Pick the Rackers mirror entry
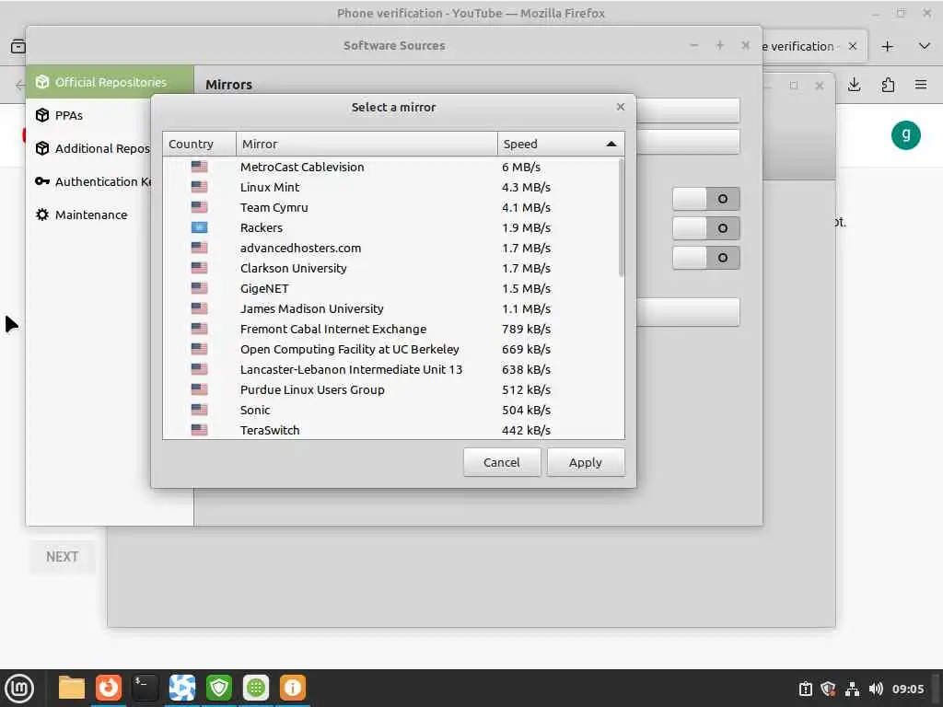943x707 pixels. pyautogui.click(x=393, y=228)
